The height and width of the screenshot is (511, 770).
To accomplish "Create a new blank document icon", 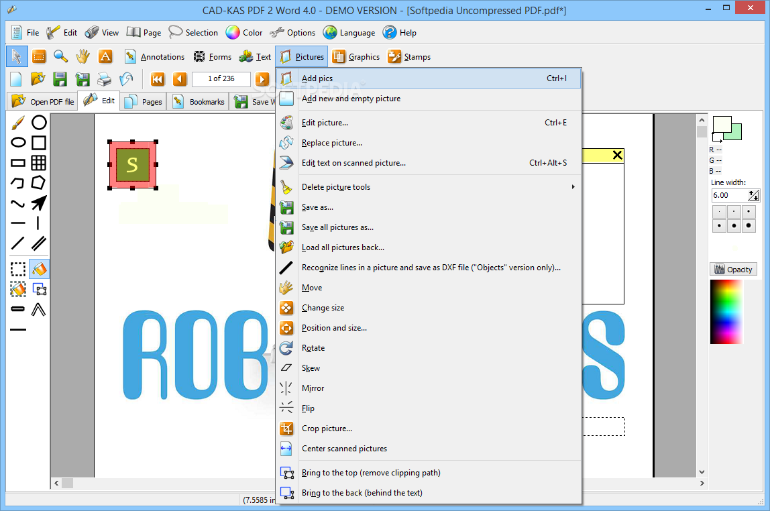I will pyautogui.click(x=16, y=79).
